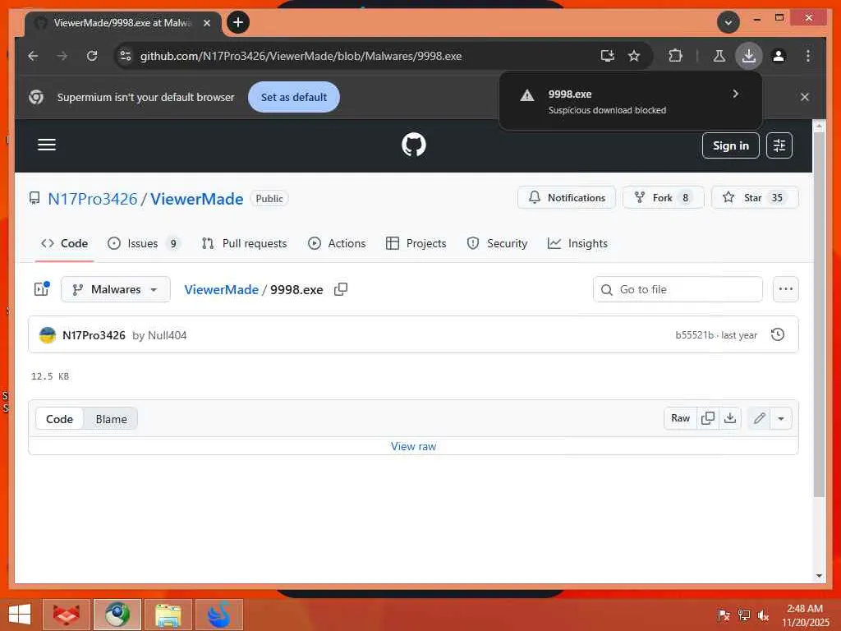841x631 pixels.
Task: Expand the 9998.exe blocked download details
Action: tap(735, 94)
